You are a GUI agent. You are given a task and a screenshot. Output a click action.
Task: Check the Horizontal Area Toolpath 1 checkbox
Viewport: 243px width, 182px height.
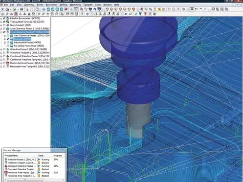point(4,67)
